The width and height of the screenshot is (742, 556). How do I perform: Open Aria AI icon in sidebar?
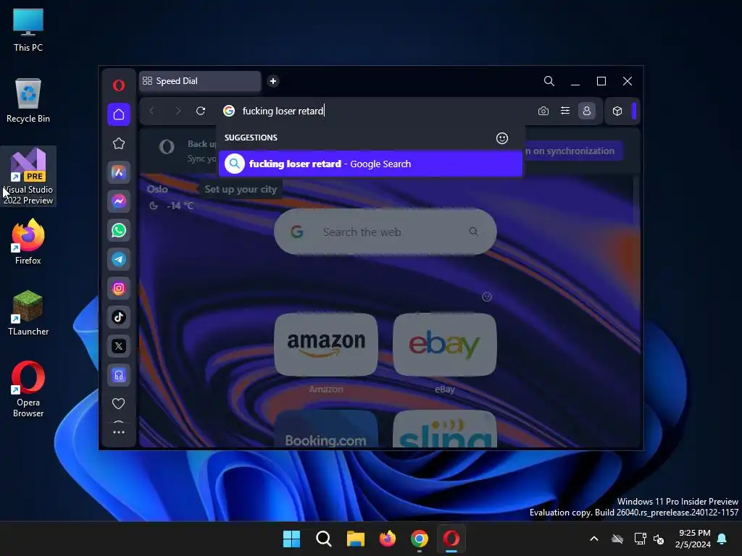pyautogui.click(x=119, y=172)
